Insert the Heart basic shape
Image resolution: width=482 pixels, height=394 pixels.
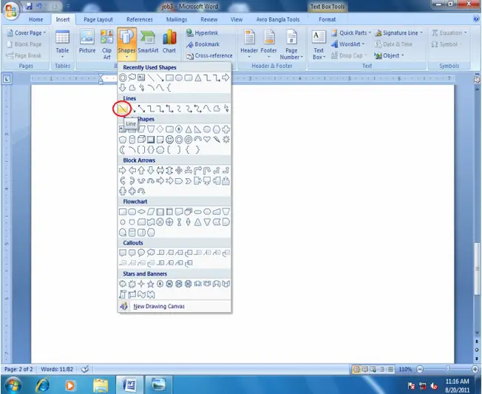pyautogui.click(x=207, y=140)
